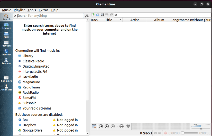Viewport: 212px width, 136px height.
Task: Sort by File name (without path) column
Action: pos(193,20)
